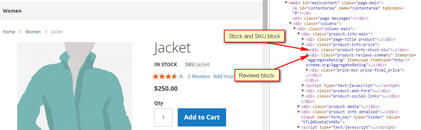
Task: Expand the product-social-links div node
Action: tap(303, 96)
